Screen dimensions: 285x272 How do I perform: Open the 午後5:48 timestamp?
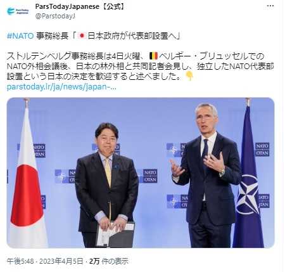[x=20, y=261]
